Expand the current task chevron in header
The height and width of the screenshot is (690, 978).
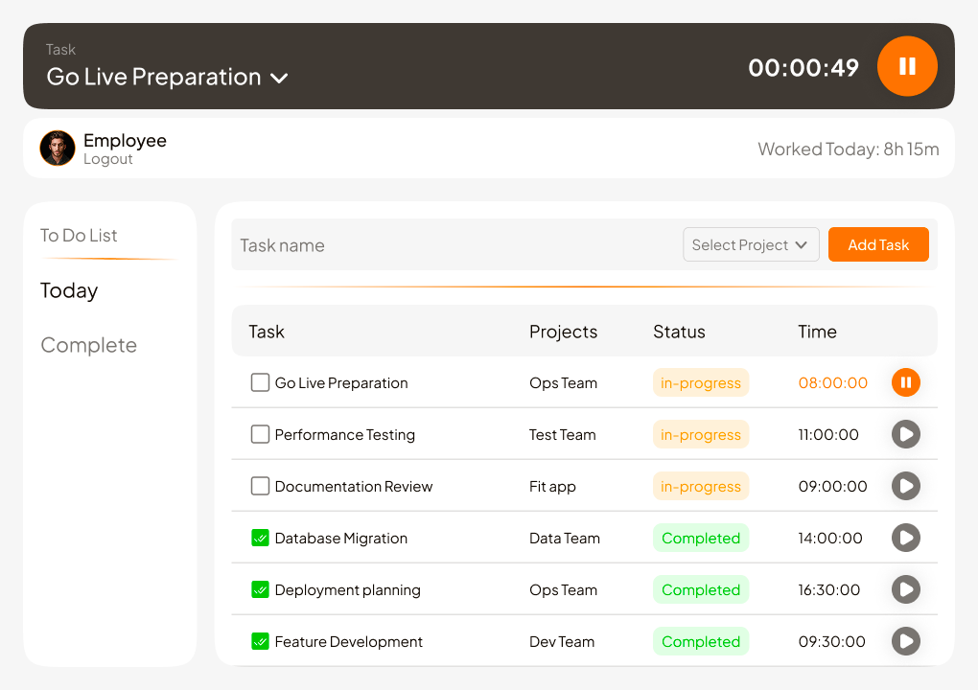pos(279,79)
